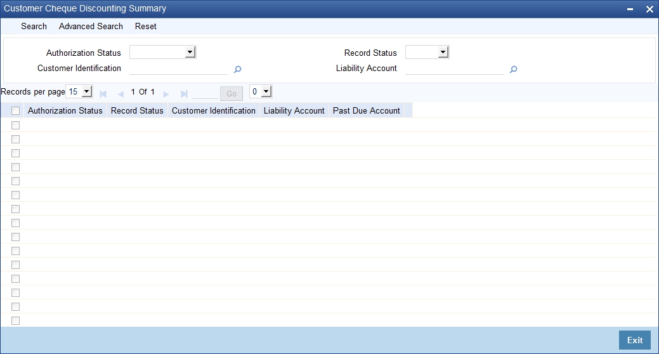
Task: Click the page number input field beside Go
Action: (x=205, y=93)
